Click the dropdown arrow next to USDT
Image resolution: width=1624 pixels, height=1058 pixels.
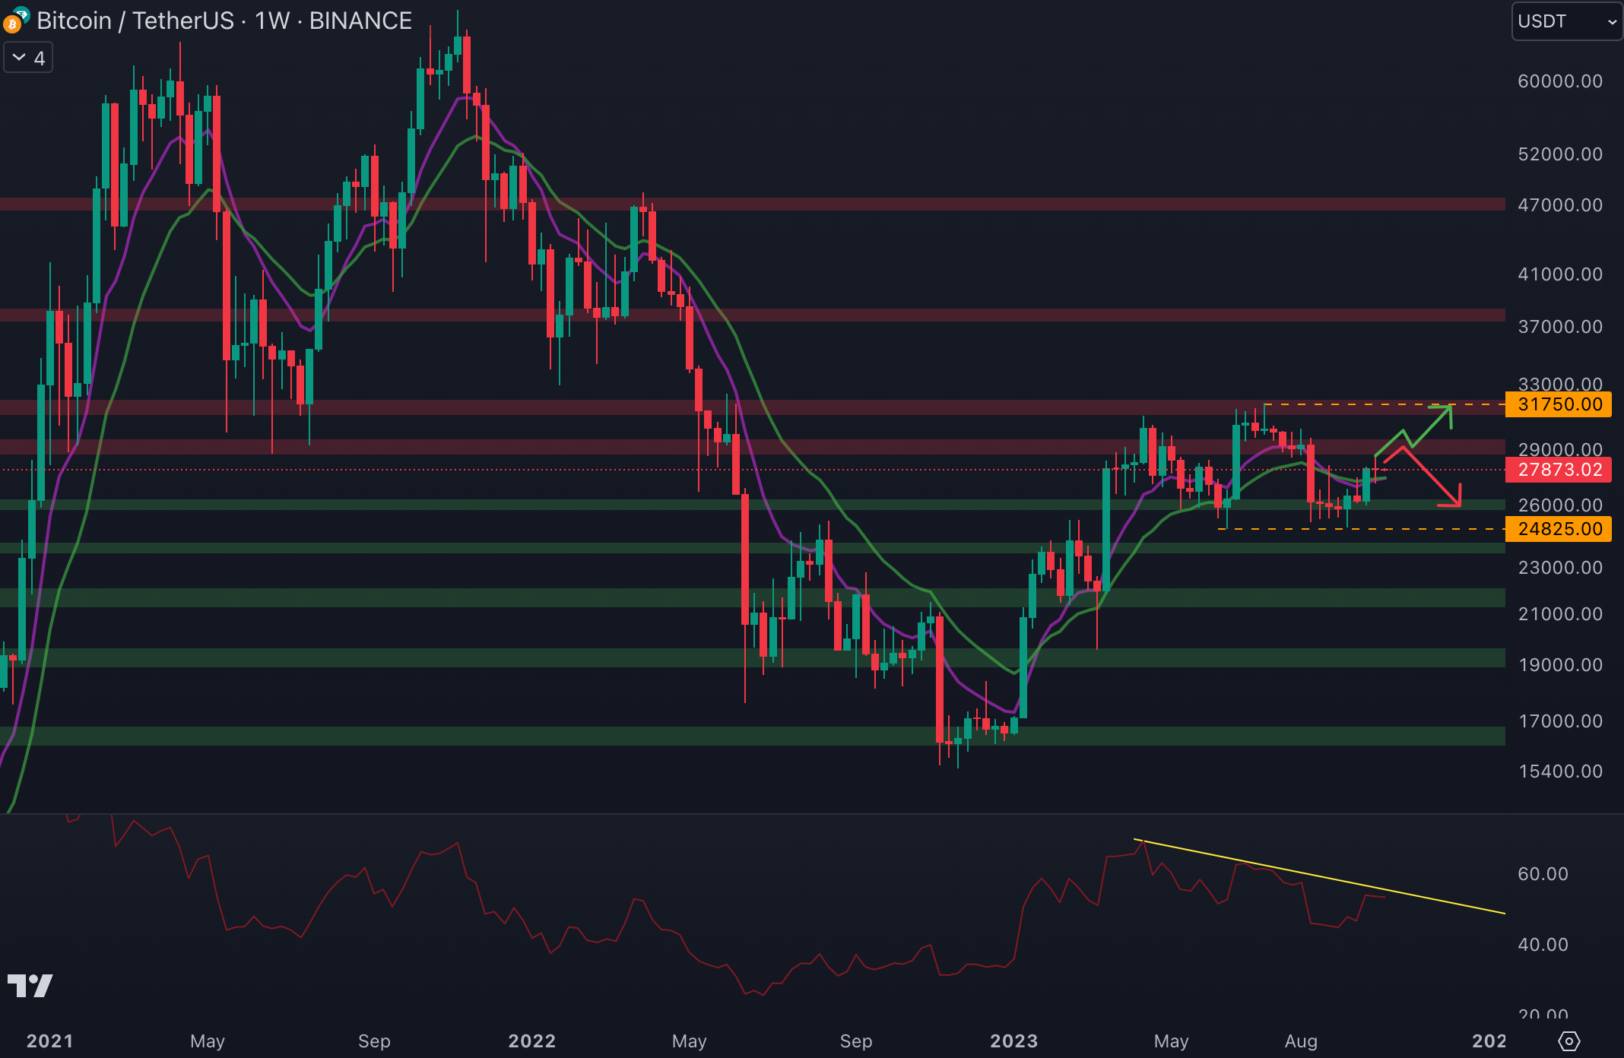pyautogui.click(x=1612, y=22)
